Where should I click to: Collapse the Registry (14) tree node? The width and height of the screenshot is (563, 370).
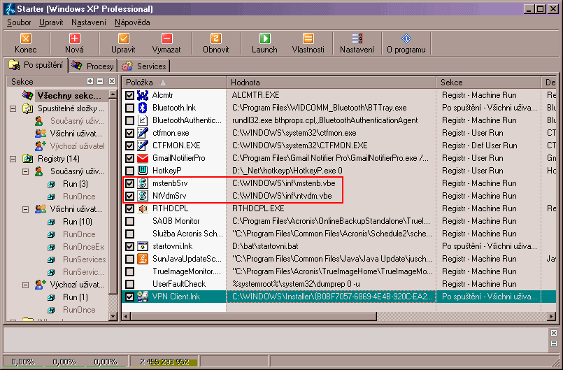[x=13, y=159]
